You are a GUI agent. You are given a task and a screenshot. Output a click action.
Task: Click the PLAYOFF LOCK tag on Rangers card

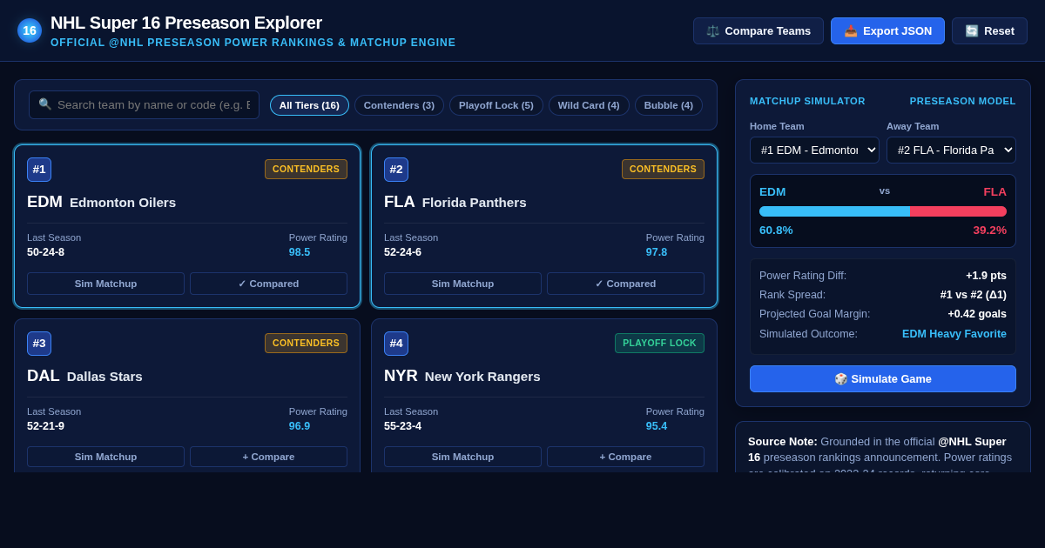pyautogui.click(x=659, y=344)
